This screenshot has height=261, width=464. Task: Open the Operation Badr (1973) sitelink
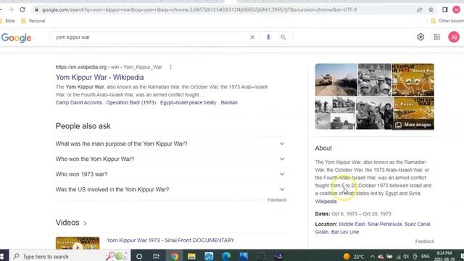coord(131,103)
